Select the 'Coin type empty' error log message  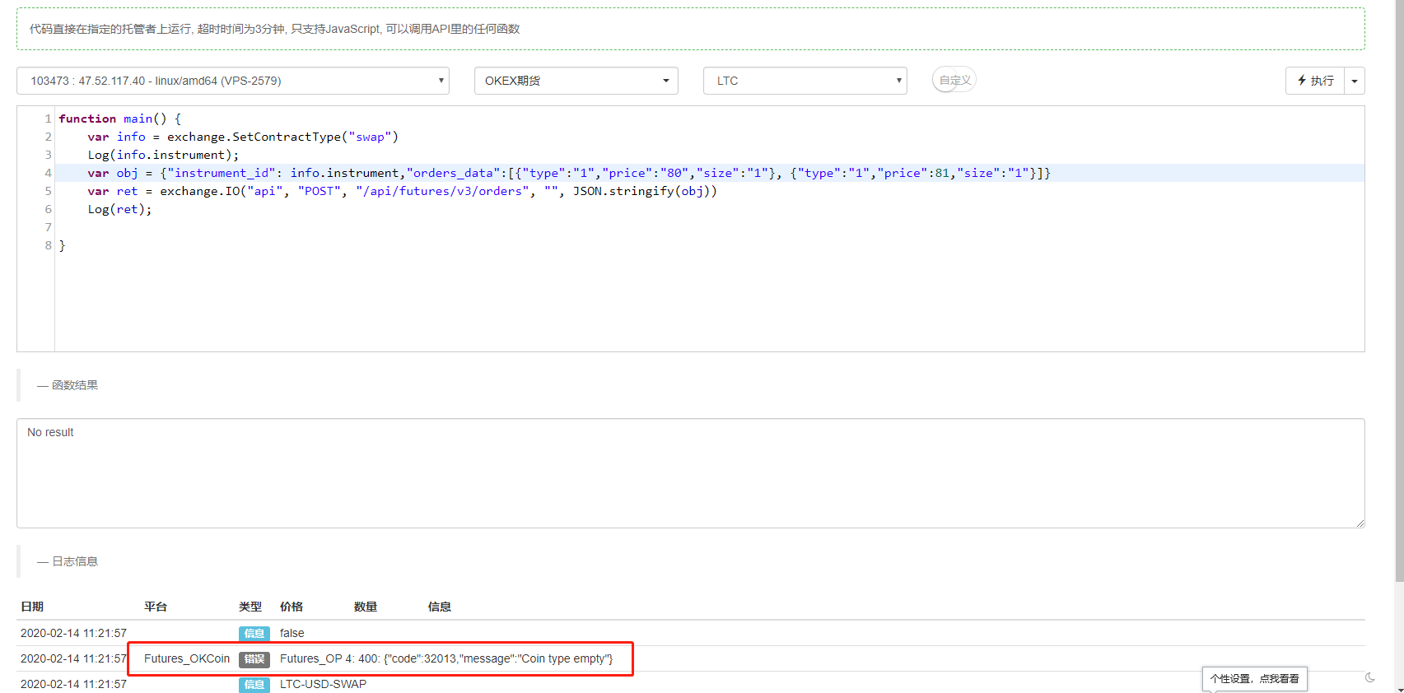[x=446, y=659]
